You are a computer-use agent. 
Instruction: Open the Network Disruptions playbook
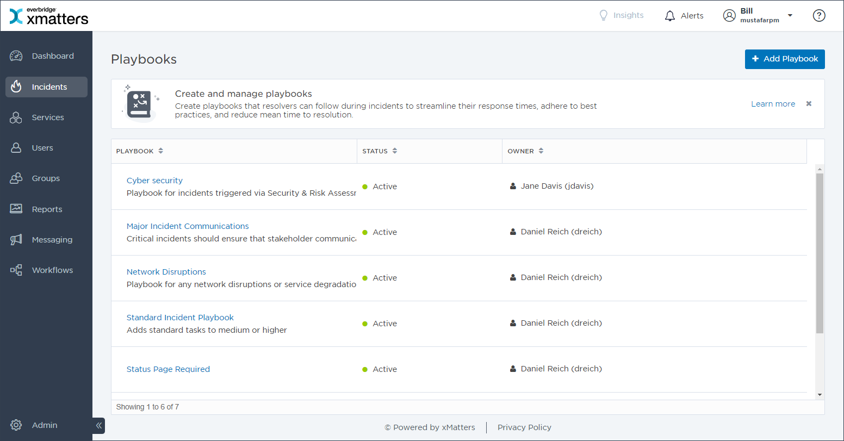[x=166, y=272]
